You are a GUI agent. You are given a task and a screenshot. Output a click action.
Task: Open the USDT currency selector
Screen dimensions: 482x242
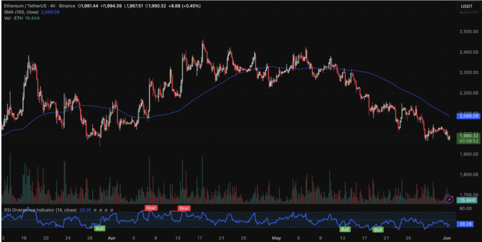click(x=468, y=6)
